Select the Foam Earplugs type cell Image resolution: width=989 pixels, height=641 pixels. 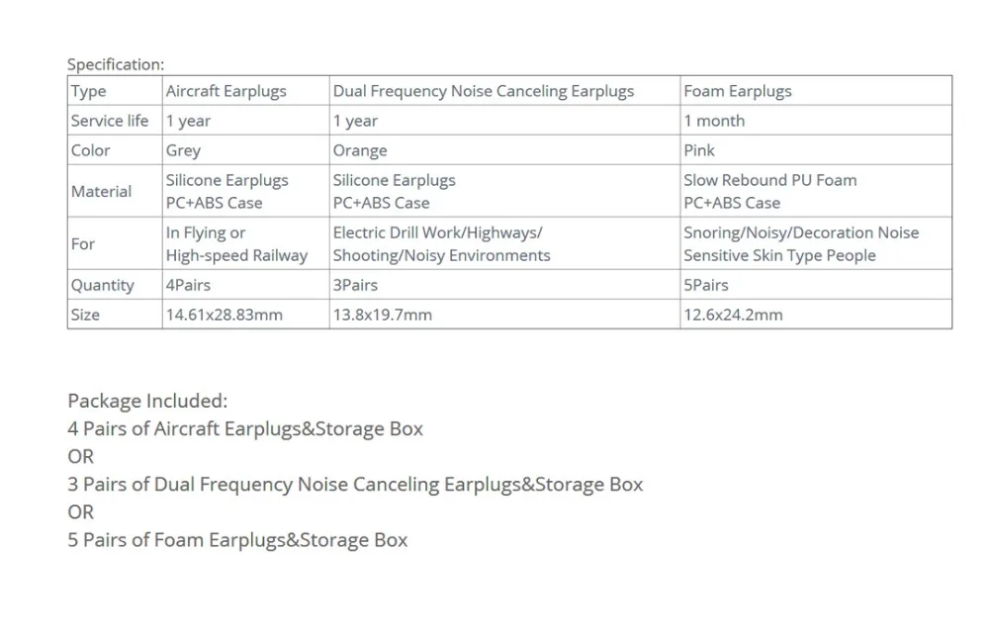(816, 91)
